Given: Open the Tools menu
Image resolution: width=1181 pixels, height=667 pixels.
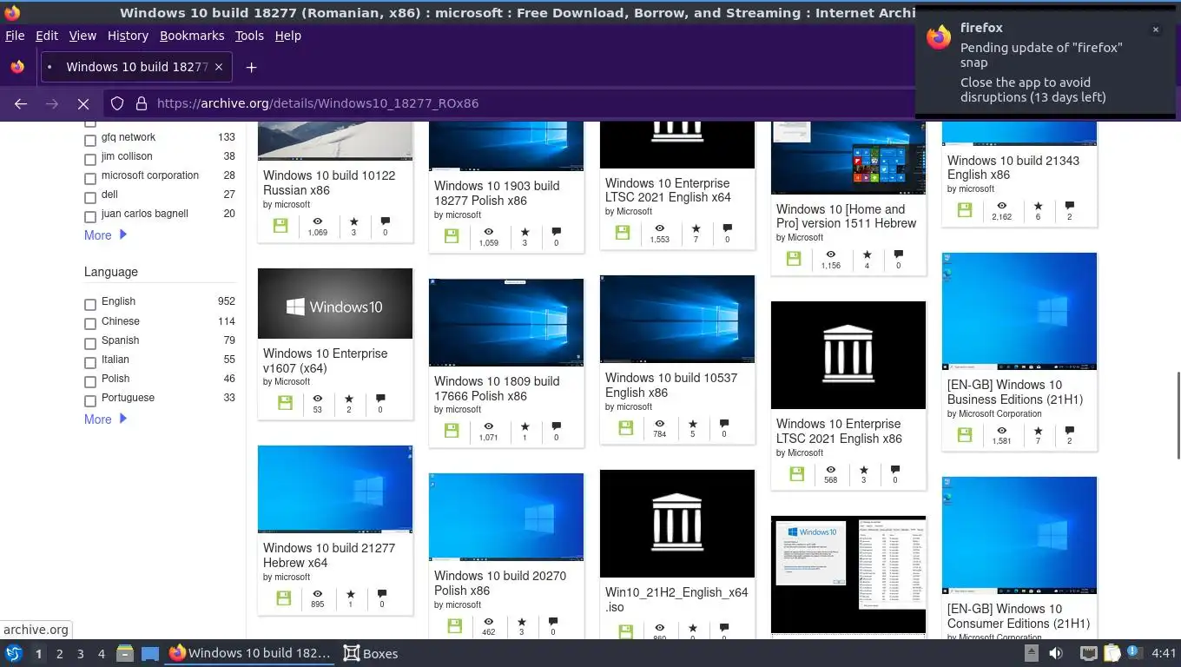Looking at the screenshot, I should click(249, 36).
